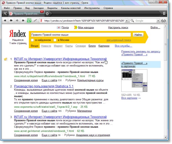Click the Войти login link
This screenshot has width=172, height=144.
[x=155, y=27]
